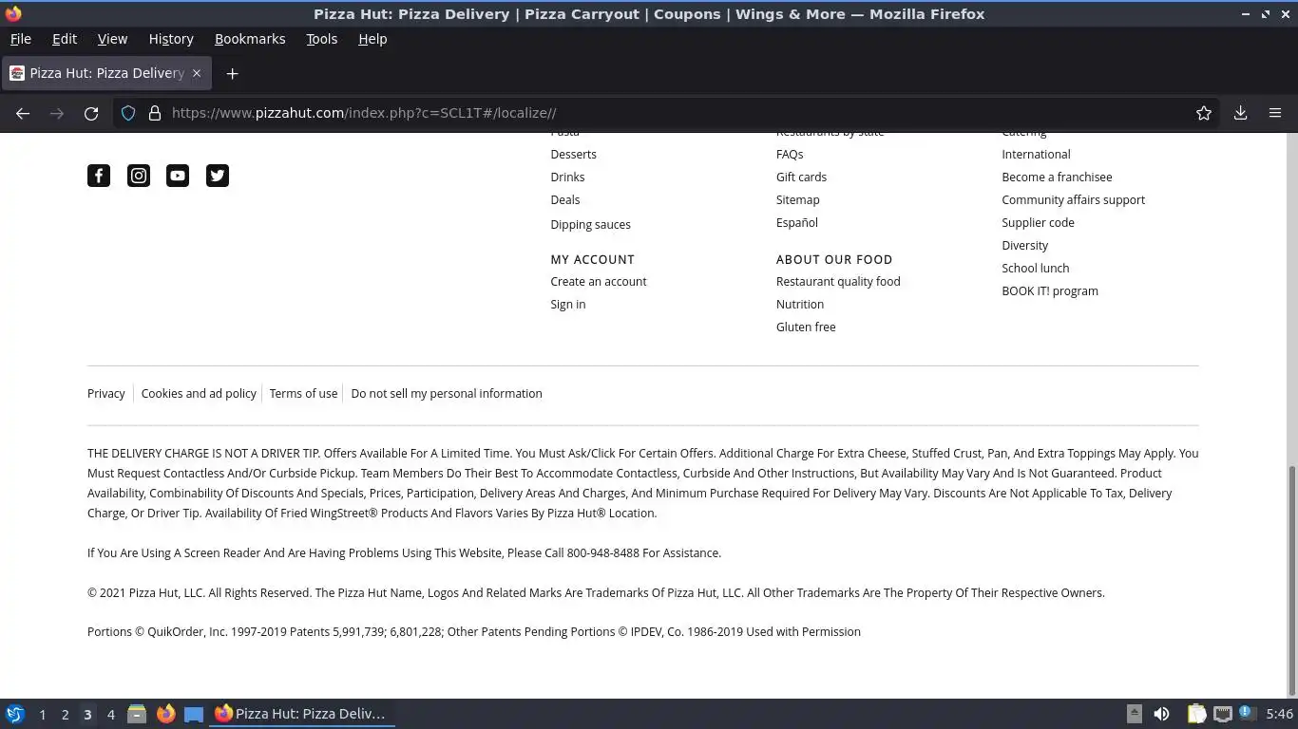
Task: Open the Help menu
Action: (x=372, y=39)
